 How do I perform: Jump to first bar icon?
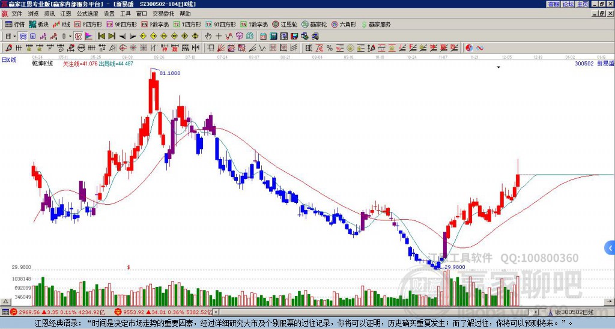101,37
